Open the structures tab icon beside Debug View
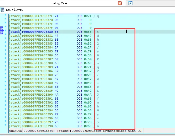The image size is (175, 136). 130,3
